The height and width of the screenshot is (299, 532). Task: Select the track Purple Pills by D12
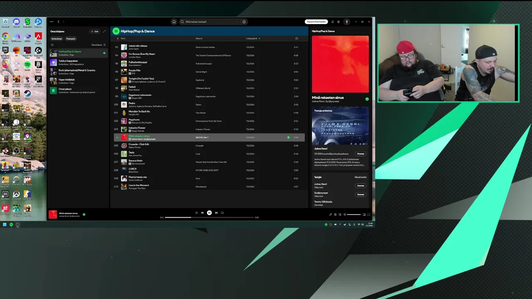pyautogui.click(x=209, y=72)
